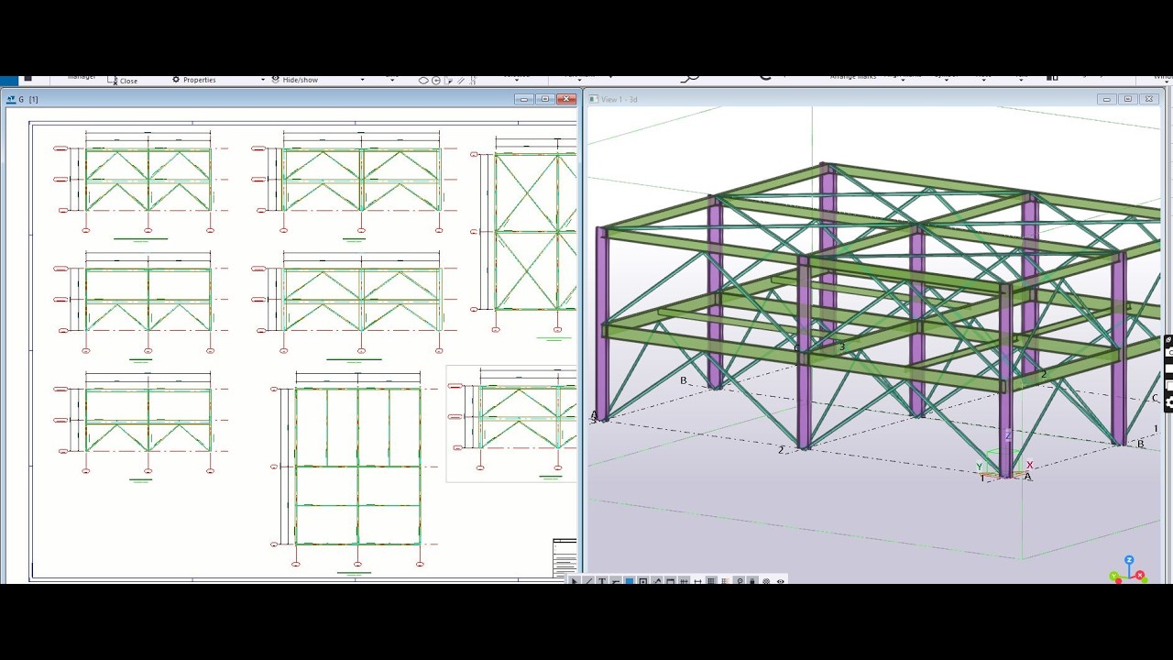Click the Close label in the ribbon
Image resolution: width=1173 pixels, height=660 pixels.
(128, 81)
